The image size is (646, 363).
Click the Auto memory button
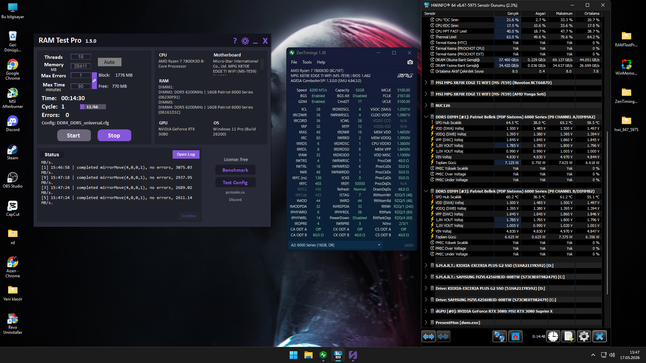coord(109,62)
